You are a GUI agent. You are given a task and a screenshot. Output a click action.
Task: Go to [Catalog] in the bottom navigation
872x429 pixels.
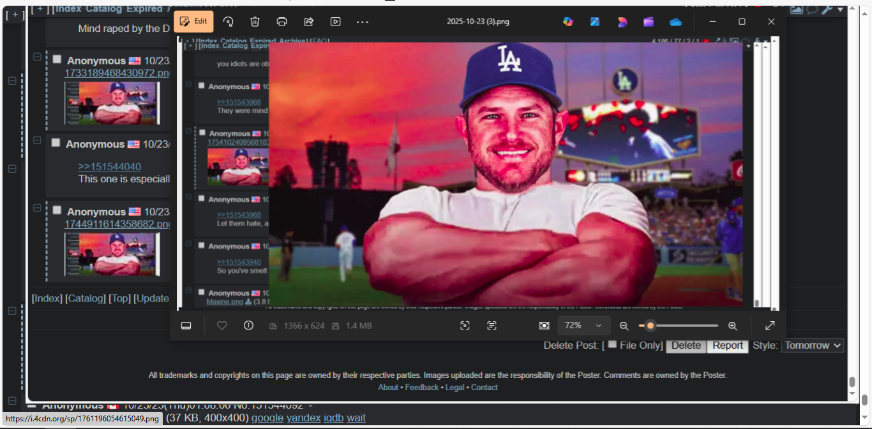[86, 298]
